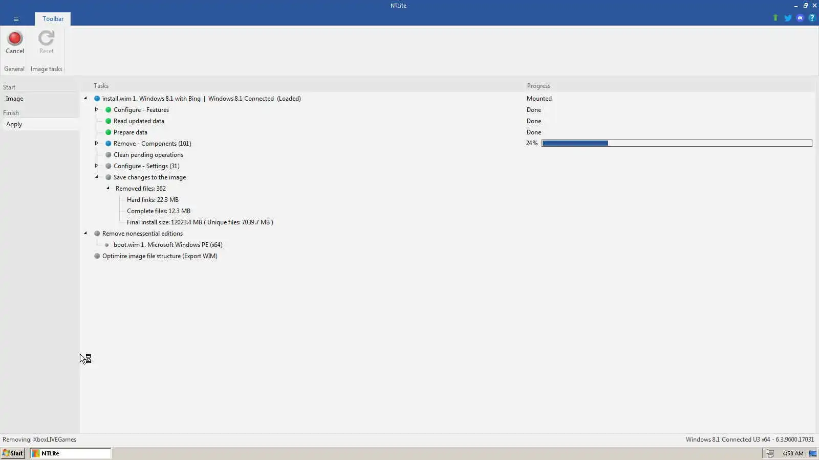Click the blue status dot of install.wim

(97, 99)
